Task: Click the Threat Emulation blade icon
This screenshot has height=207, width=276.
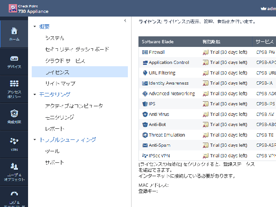Action: pyautogui.click(x=145, y=135)
